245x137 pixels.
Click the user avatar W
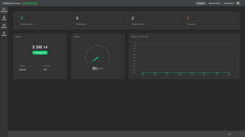[238, 3]
